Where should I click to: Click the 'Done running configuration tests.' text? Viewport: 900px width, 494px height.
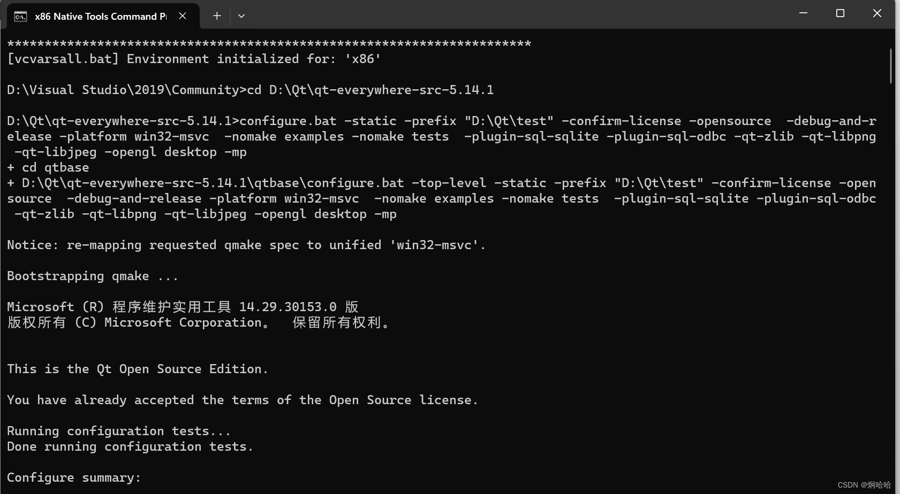pos(130,446)
